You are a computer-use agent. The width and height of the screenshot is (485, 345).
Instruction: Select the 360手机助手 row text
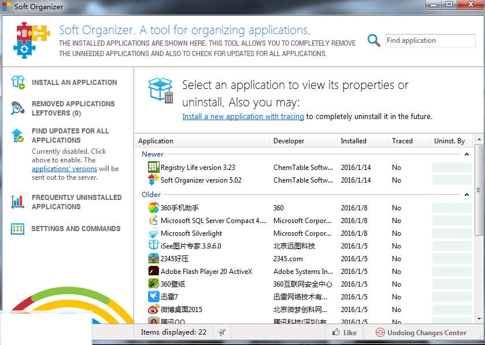[x=179, y=207]
